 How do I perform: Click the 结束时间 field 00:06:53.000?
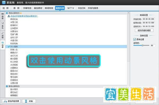(148, 23)
